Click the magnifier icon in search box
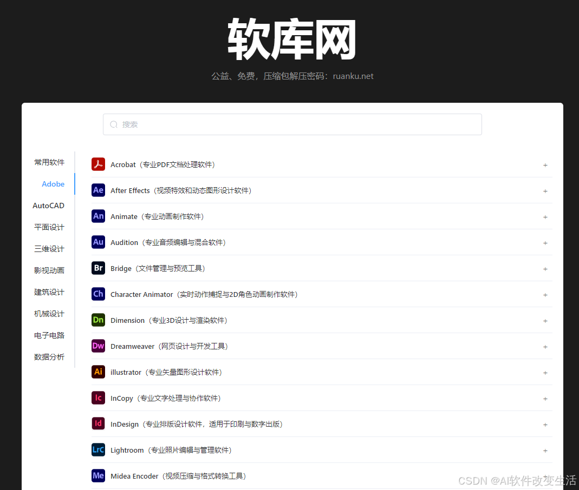Screen dimensions: 579x490 tap(114, 124)
